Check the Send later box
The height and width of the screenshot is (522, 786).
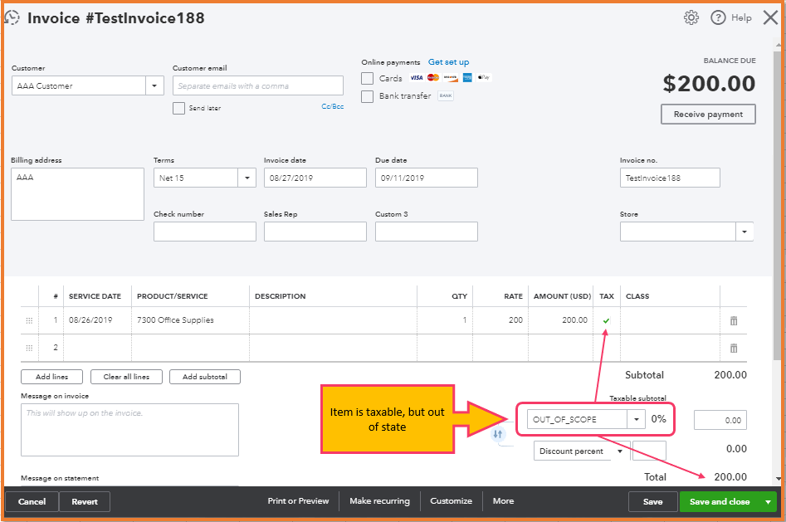coord(178,108)
